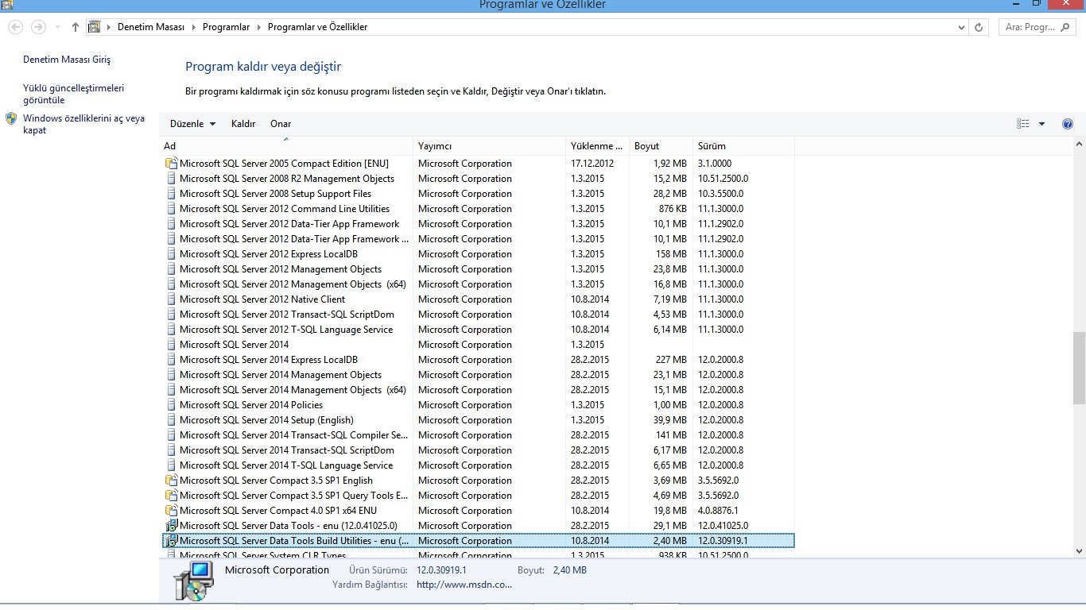The image size is (1086, 610).
Task: Go back with the navigation arrow
Action: (x=15, y=27)
